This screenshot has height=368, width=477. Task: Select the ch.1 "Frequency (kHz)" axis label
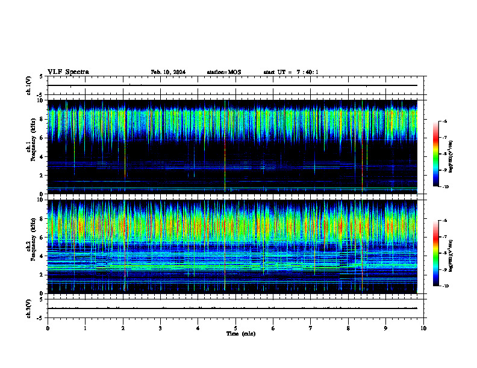[x=34, y=139]
